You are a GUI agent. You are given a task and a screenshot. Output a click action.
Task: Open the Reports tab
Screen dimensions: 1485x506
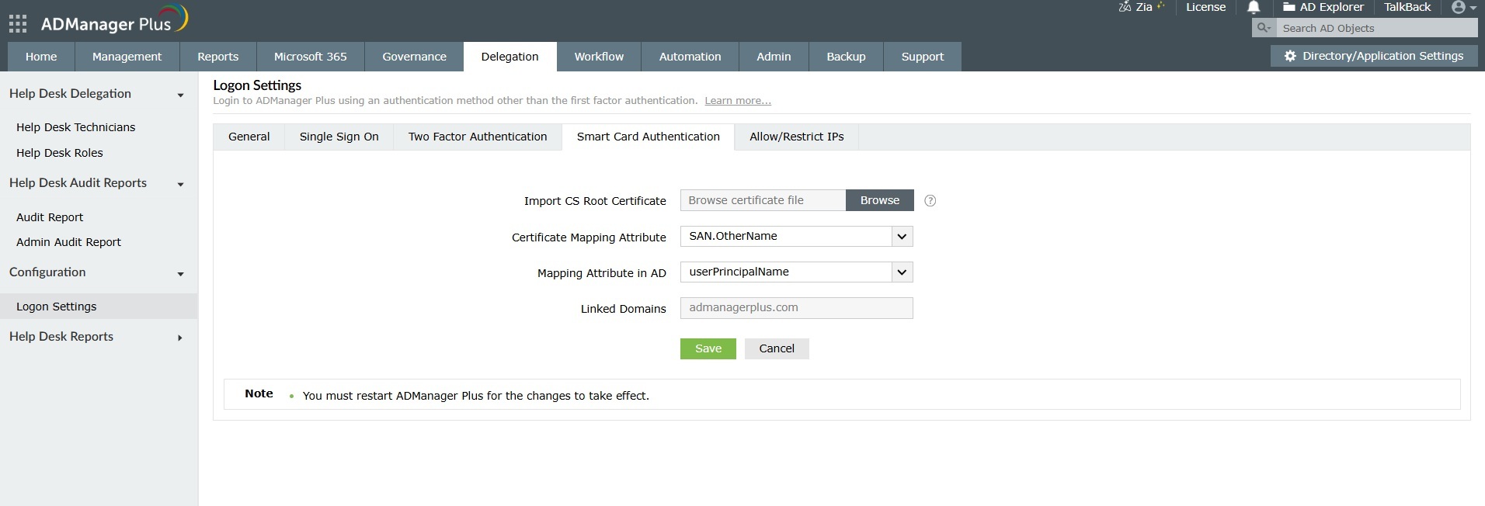[x=218, y=57]
